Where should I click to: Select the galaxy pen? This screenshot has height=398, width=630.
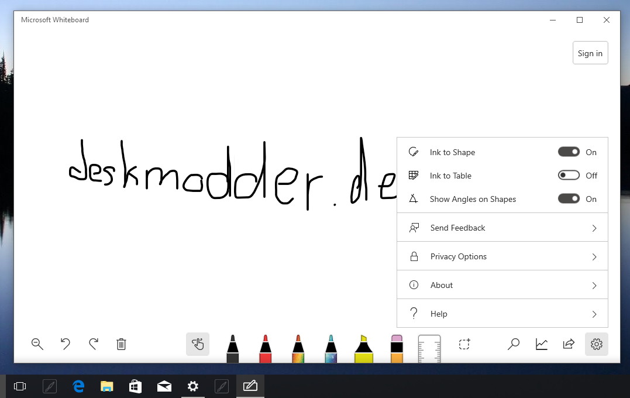pos(331,349)
